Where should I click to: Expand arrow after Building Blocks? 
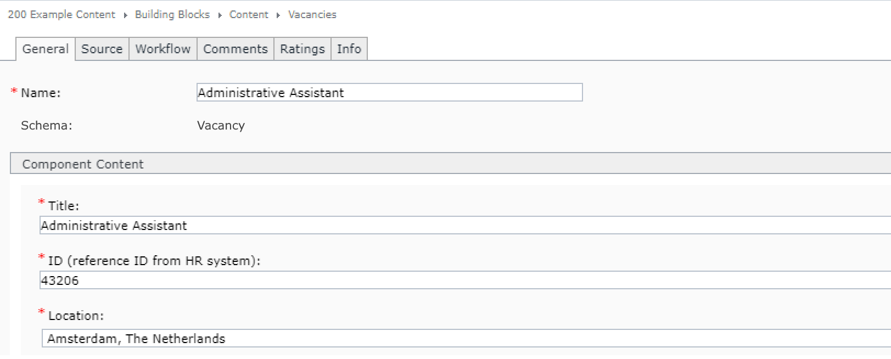[x=220, y=15]
